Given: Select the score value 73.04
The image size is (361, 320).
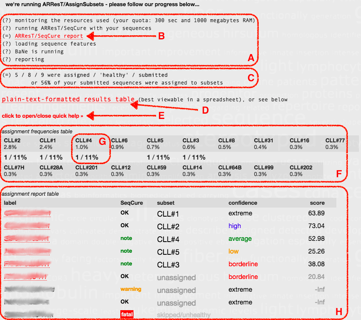Looking at the screenshot, I should (316, 226).
